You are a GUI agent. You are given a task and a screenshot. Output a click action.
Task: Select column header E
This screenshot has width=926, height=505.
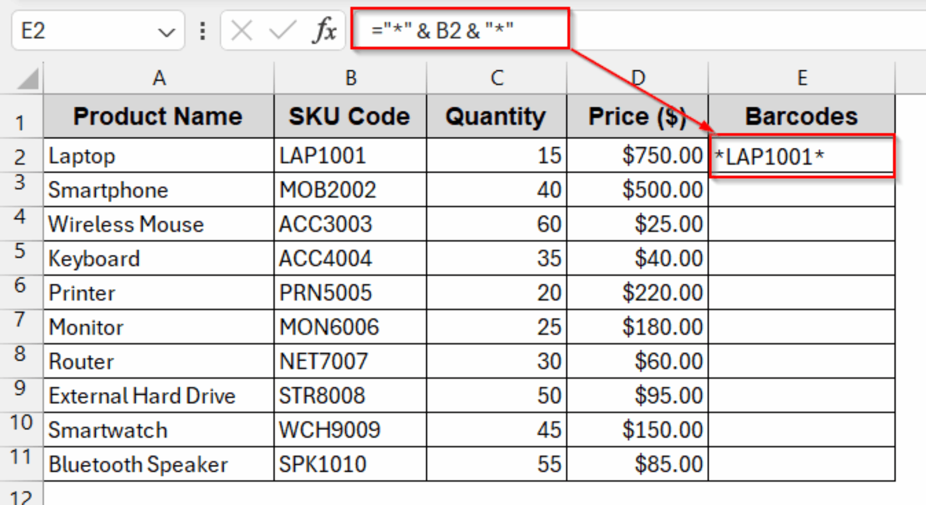tap(803, 78)
